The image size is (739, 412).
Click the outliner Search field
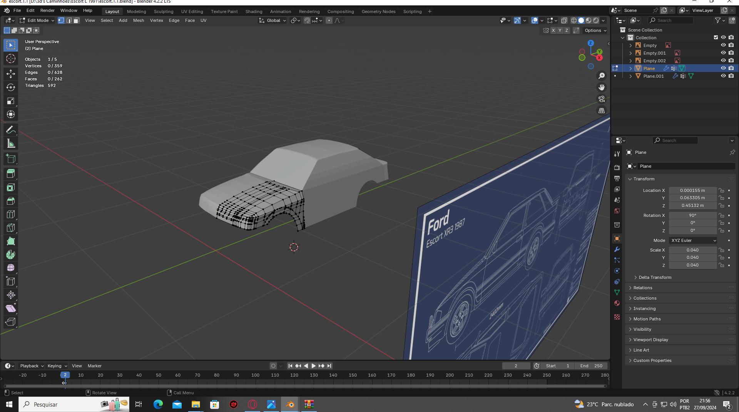[671, 20]
